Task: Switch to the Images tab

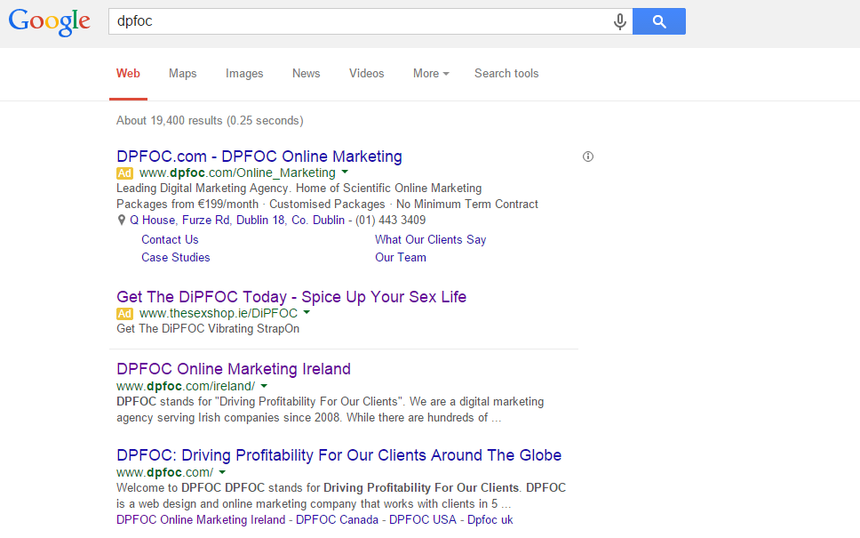Action: tap(244, 74)
